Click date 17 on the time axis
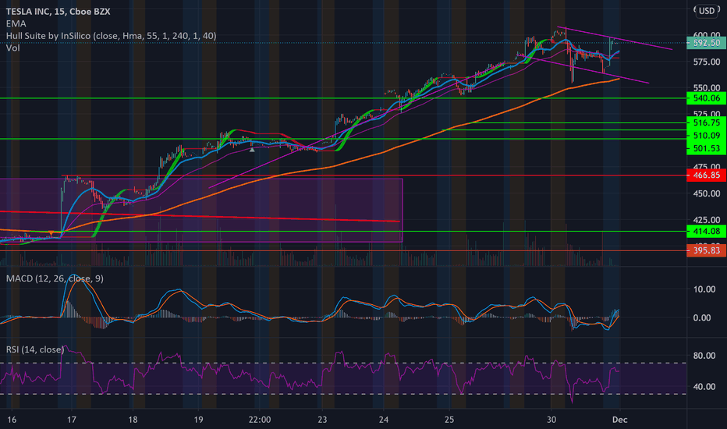This screenshot has height=429, width=727. (72, 420)
